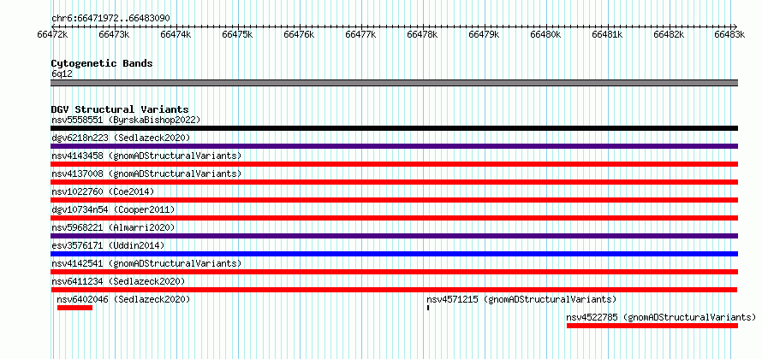Click the nsv5558551 (ByrskaBishop2022) label
This screenshot has width=762, height=359.
pos(126,120)
